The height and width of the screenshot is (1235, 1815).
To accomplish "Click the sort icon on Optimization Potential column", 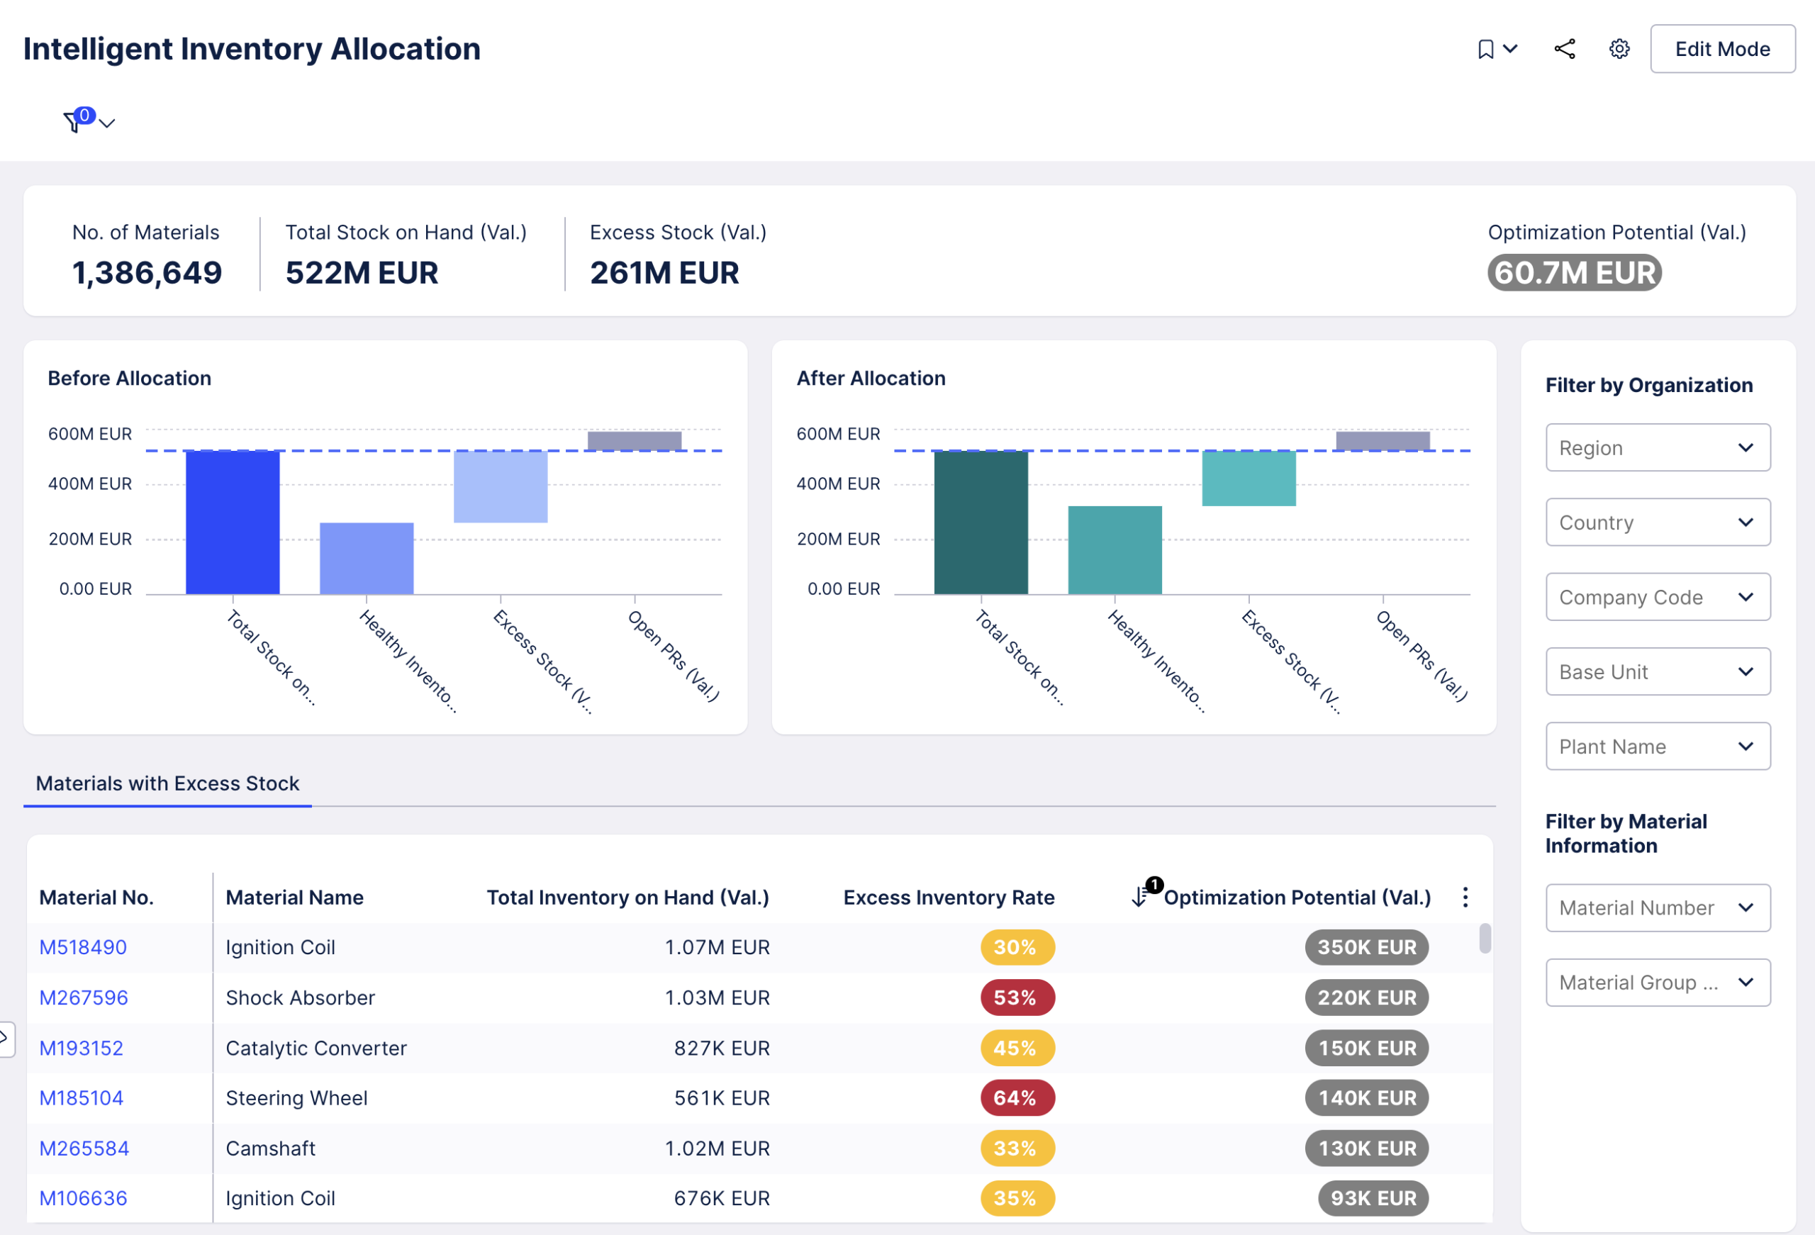I will click(1139, 898).
